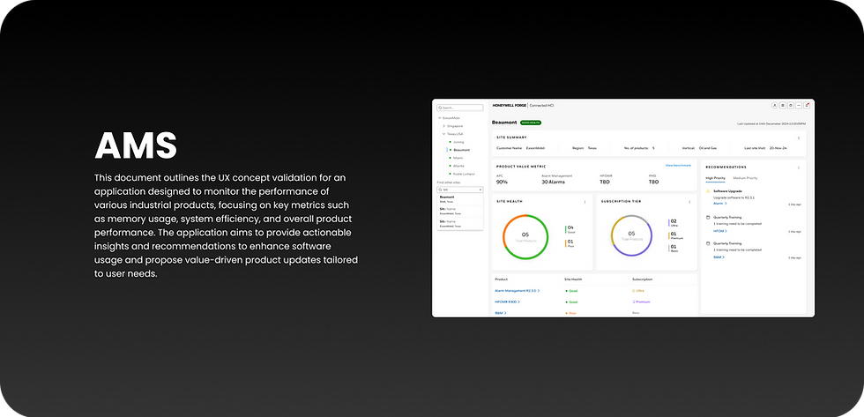Click the Subscription column header

641,279
